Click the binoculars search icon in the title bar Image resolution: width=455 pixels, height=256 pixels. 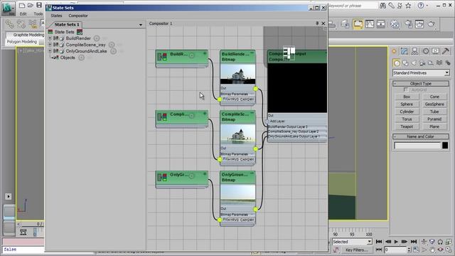[x=382, y=6]
